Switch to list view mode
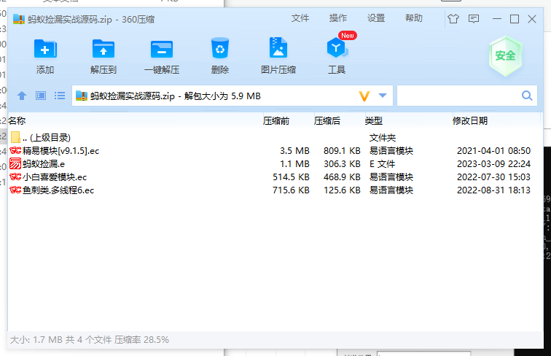The image size is (551, 356). (x=60, y=96)
